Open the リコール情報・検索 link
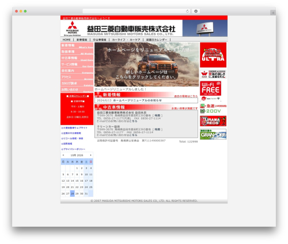The height and width of the screenshot is (244, 288). (x=72, y=138)
